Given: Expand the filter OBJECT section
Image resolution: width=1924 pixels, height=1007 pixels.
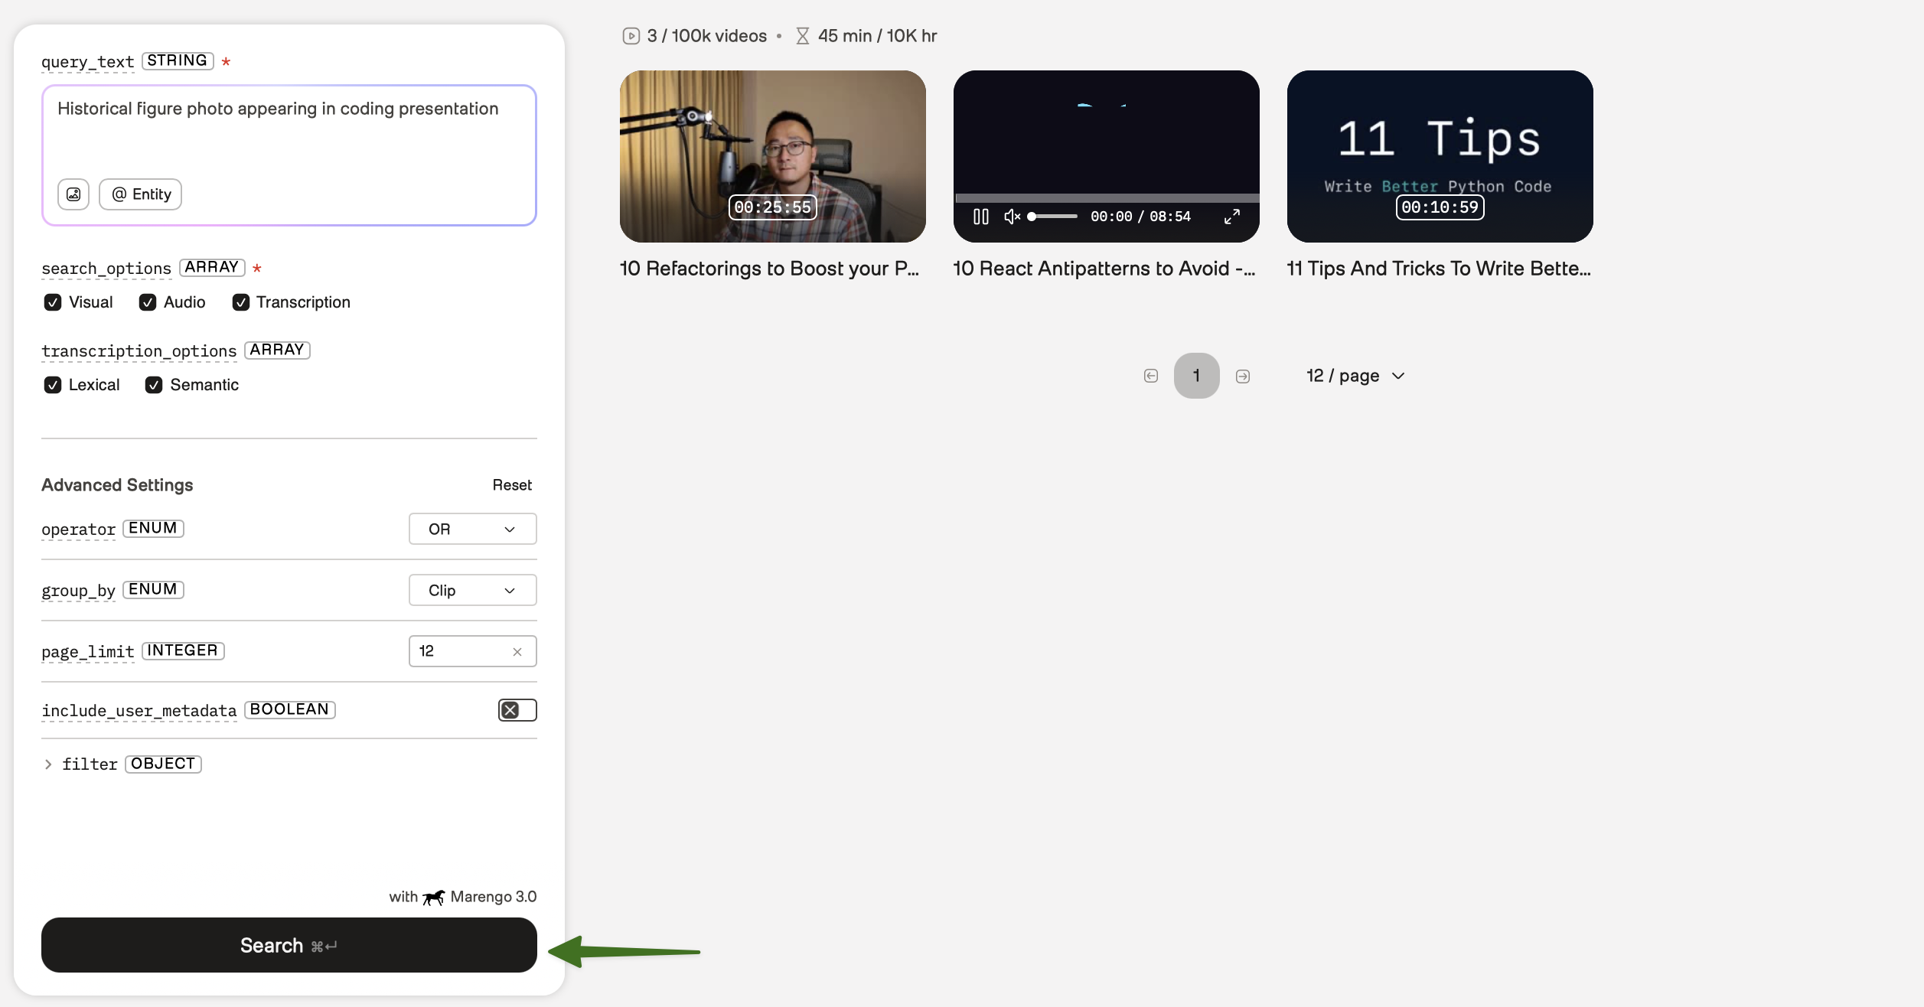Looking at the screenshot, I should coord(48,764).
